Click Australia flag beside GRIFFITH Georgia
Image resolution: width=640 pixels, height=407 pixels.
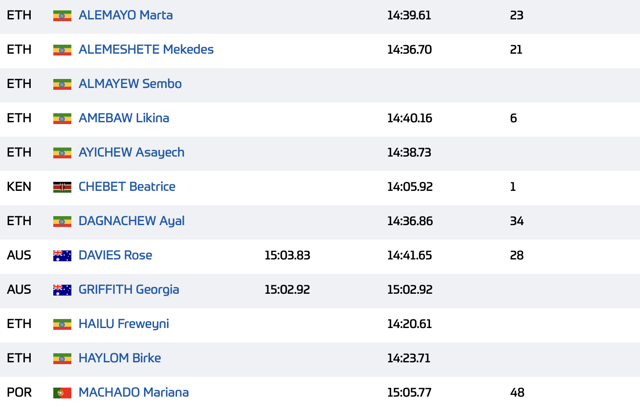(x=62, y=290)
